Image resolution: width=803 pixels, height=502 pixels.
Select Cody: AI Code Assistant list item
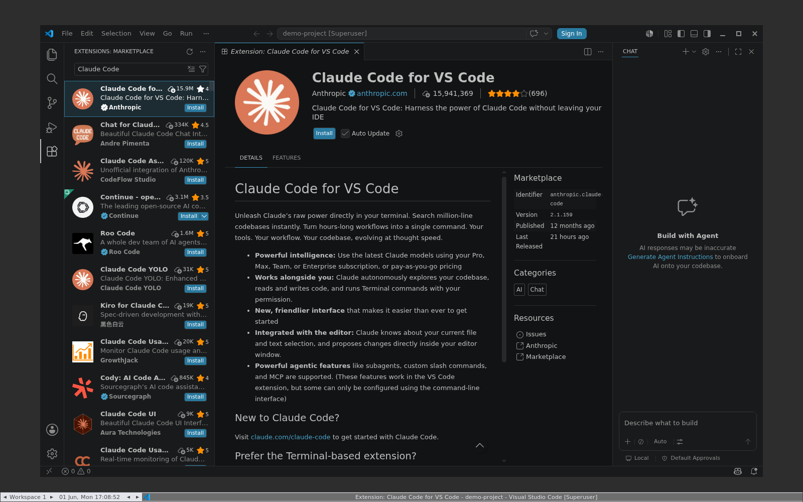pyautogui.click(x=139, y=388)
